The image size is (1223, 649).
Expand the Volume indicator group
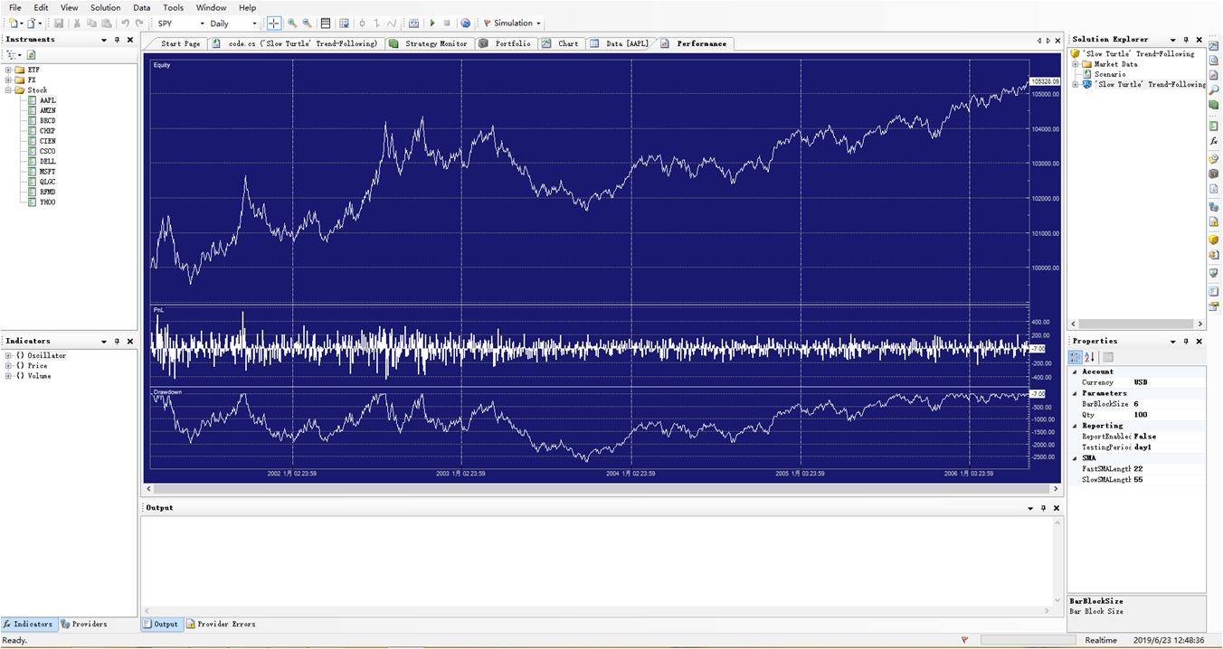[x=8, y=376]
